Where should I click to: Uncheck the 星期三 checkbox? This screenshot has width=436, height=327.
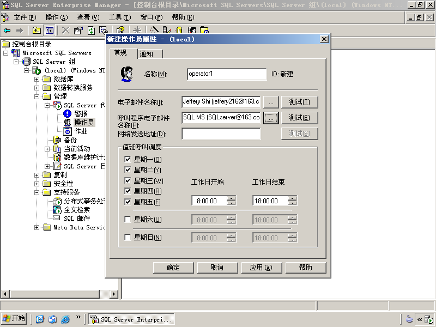click(x=128, y=181)
